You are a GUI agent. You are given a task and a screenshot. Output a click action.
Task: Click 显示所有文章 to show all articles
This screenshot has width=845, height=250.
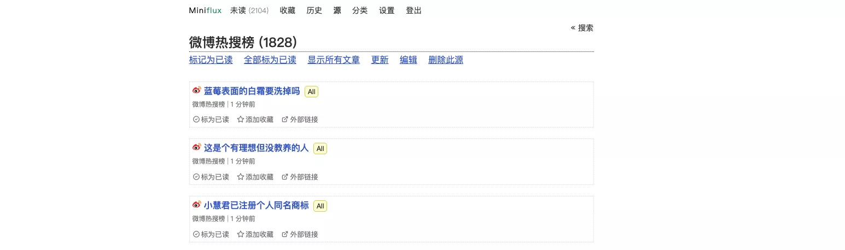334,60
